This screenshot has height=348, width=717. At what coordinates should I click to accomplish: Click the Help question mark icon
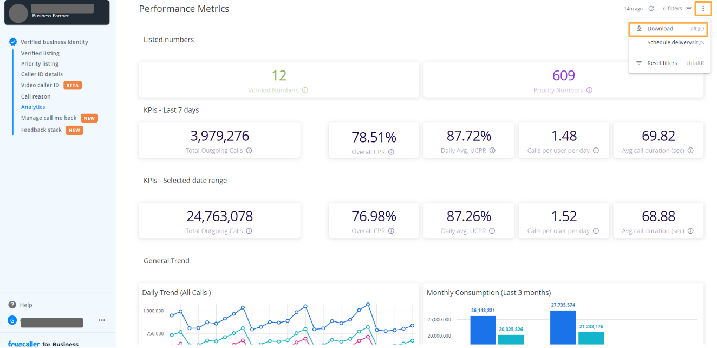coord(12,305)
